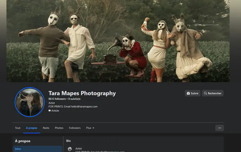Click the Bio section heading
The width and height of the screenshot is (241, 152).
coord(68,141)
